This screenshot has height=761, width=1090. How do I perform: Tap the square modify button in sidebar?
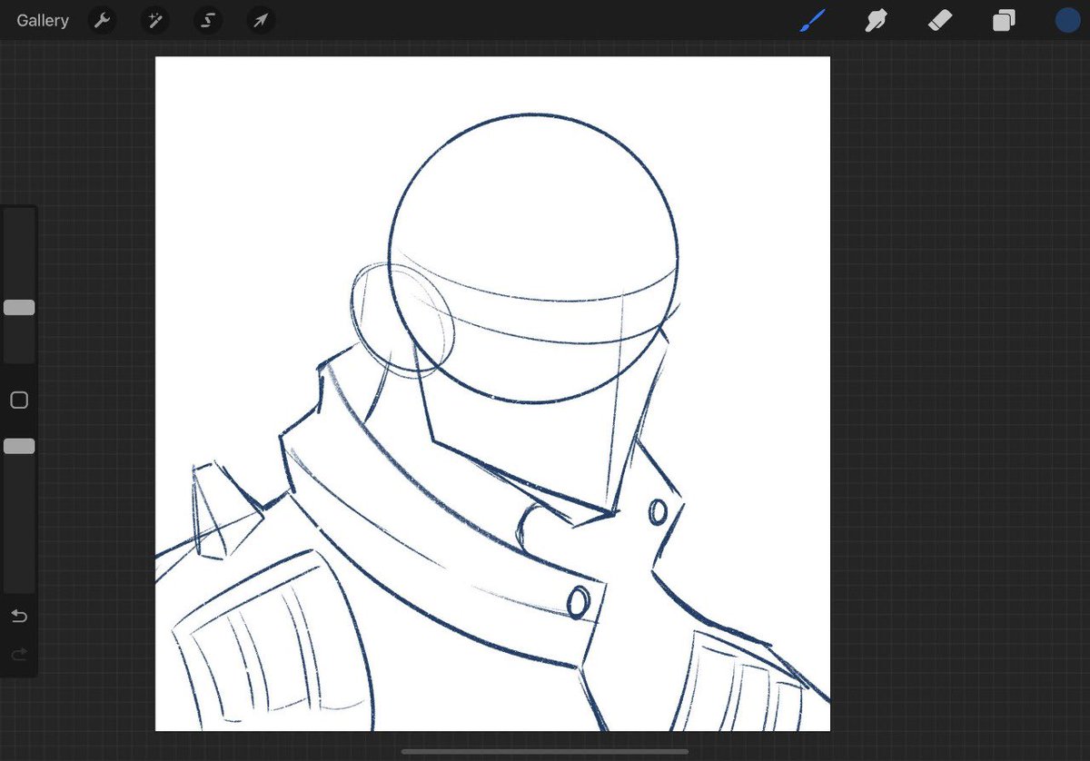(19, 400)
